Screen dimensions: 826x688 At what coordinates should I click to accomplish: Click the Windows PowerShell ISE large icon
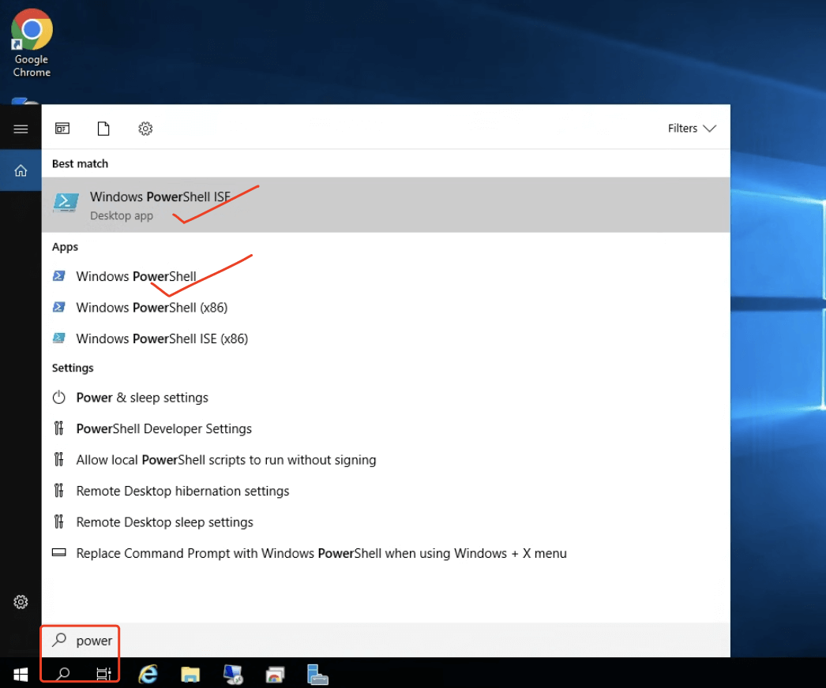coord(66,202)
